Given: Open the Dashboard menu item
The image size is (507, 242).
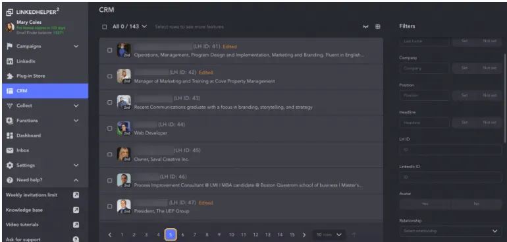Looking at the screenshot, I should tap(45, 135).
